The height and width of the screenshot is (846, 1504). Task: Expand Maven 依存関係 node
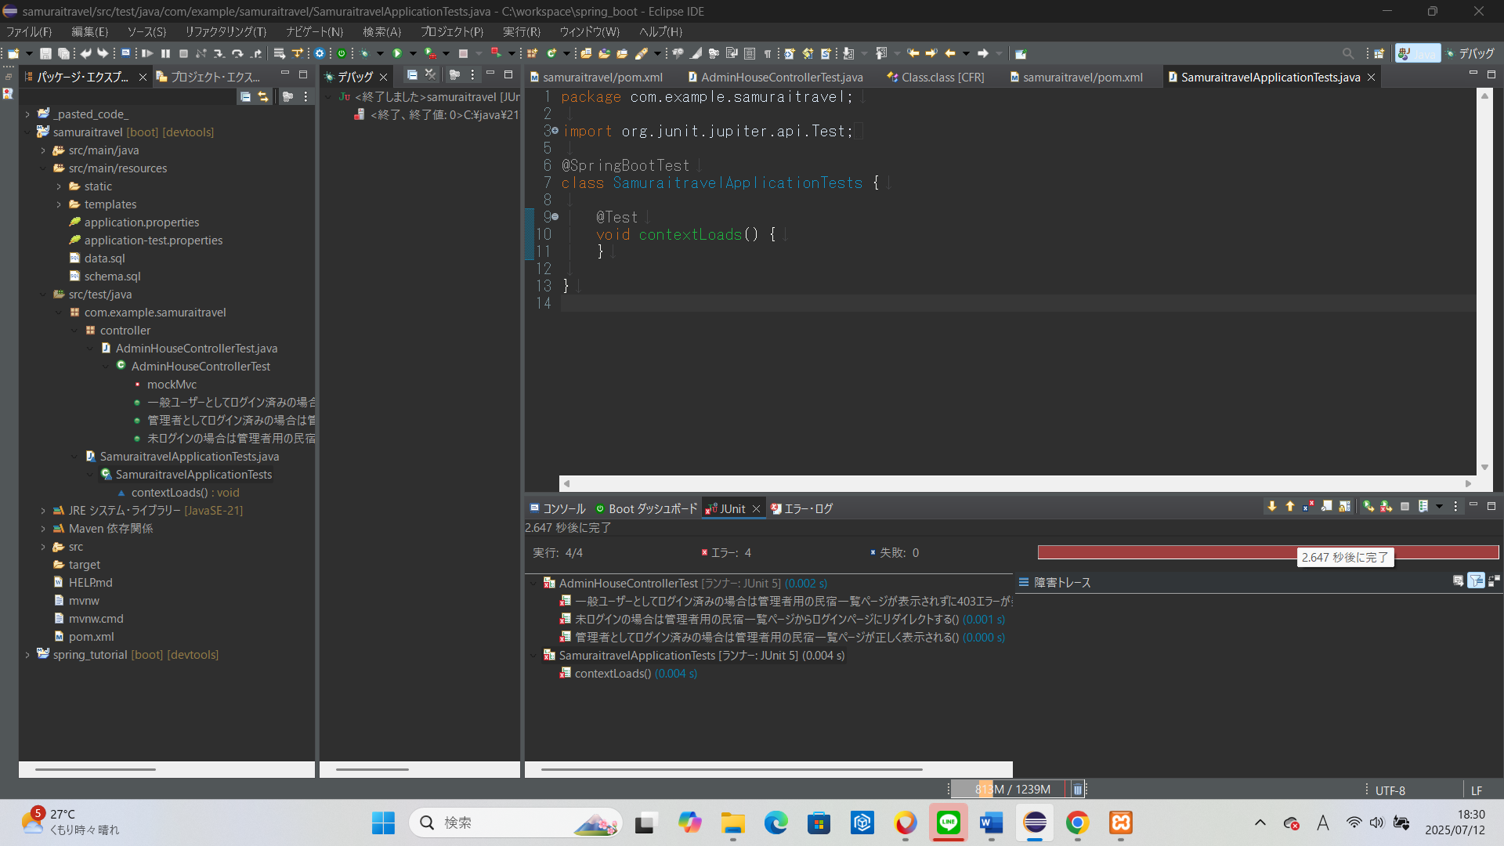(x=43, y=529)
